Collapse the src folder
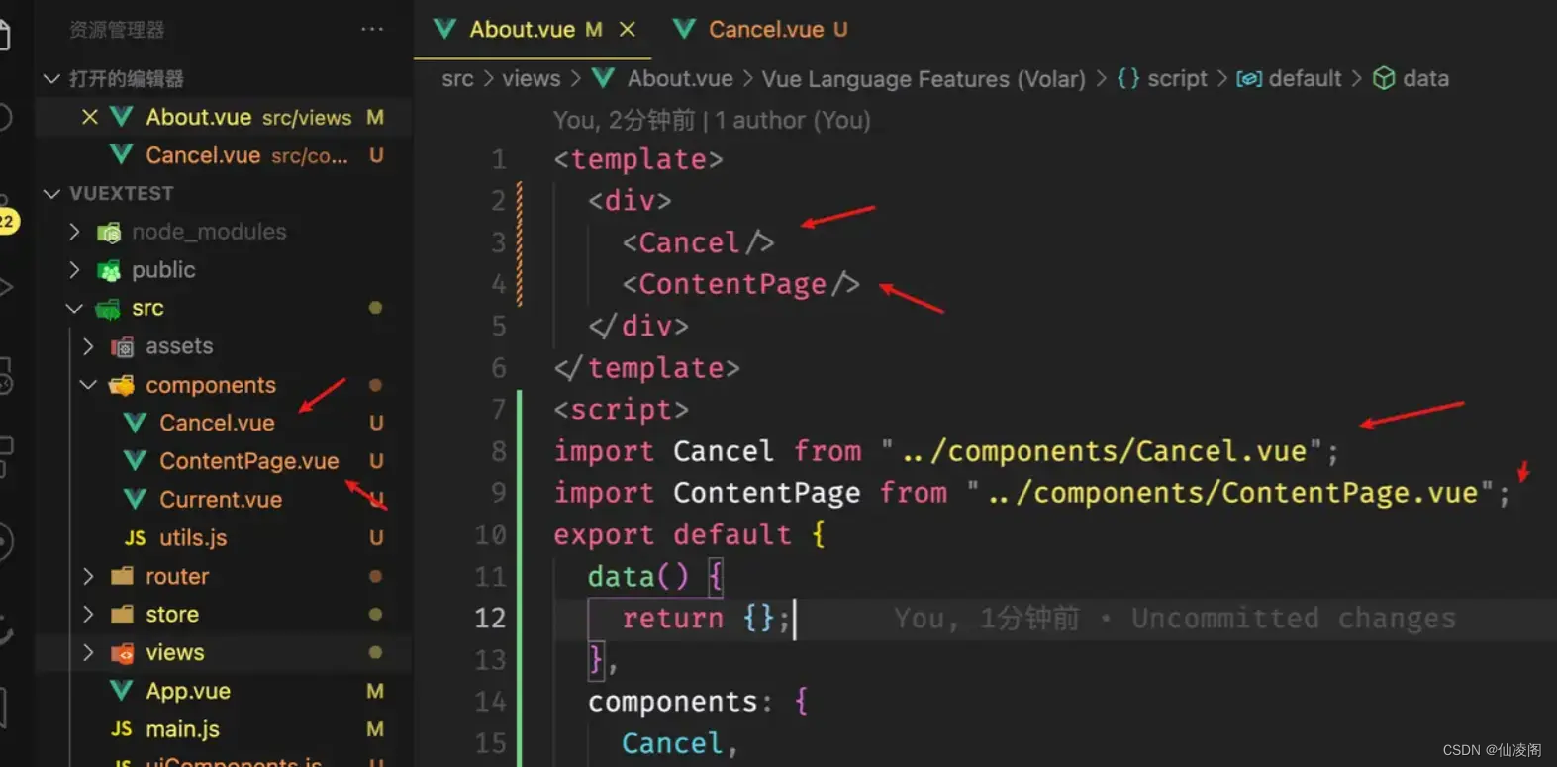 (x=74, y=308)
